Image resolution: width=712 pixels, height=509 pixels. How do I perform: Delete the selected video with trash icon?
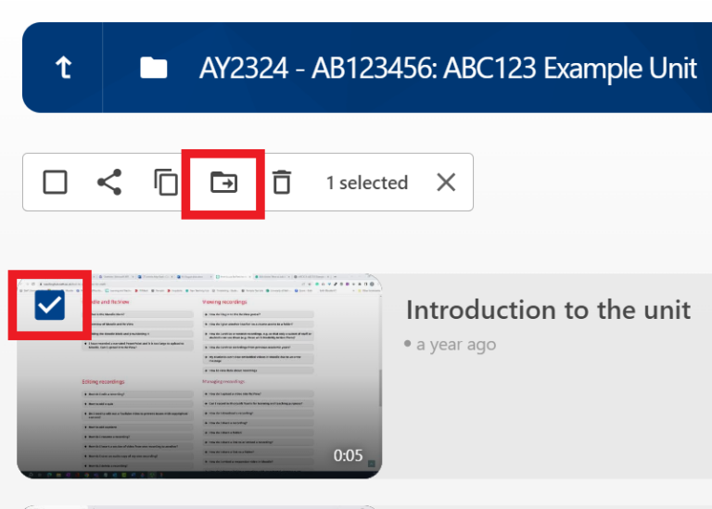pyautogui.click(x=282, y=183)
